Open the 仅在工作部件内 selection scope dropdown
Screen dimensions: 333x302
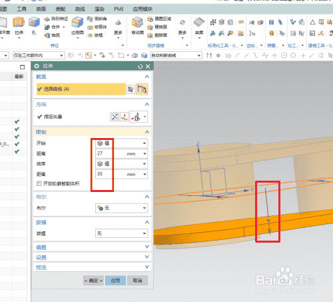[39, 55]
